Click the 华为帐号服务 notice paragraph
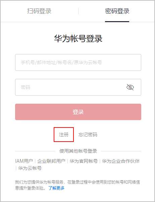 pyautogui.click(x=77, y=185)
